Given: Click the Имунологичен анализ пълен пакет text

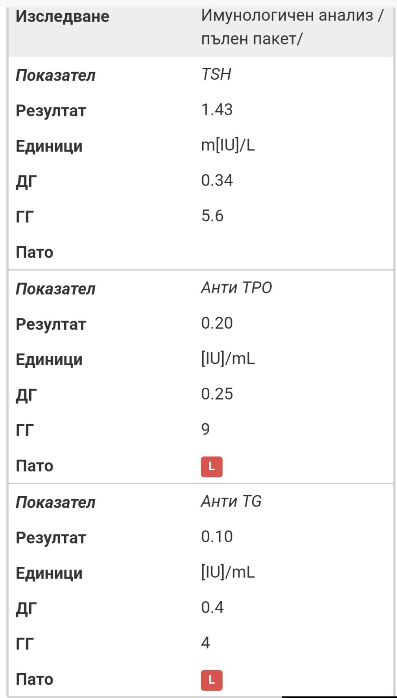Looking at the screenshot, I should 291,27.
